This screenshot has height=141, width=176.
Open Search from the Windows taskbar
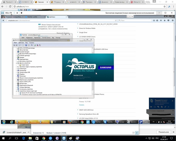[x=10, y=138]
